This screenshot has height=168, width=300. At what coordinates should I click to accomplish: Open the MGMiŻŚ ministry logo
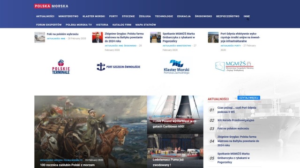pyautogui.click(x=234, y=66)
